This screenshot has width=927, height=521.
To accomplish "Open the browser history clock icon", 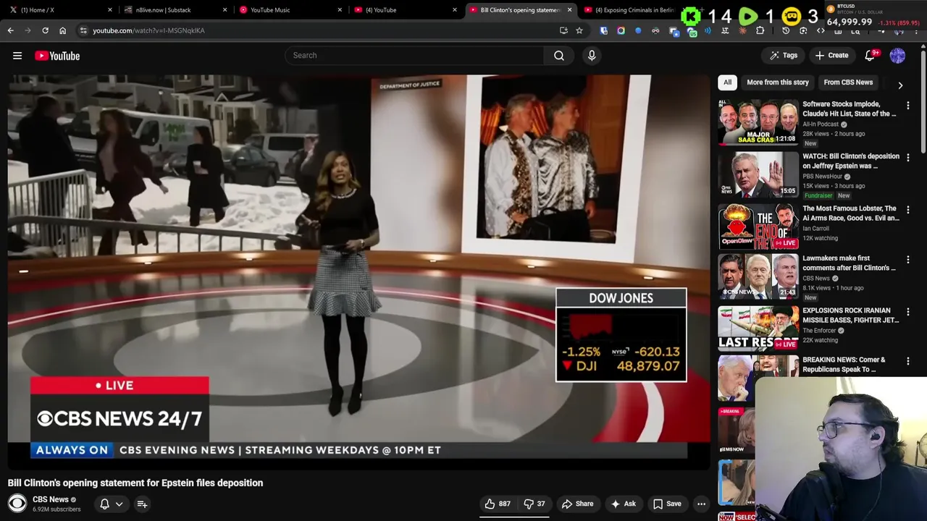I will 786,30.
